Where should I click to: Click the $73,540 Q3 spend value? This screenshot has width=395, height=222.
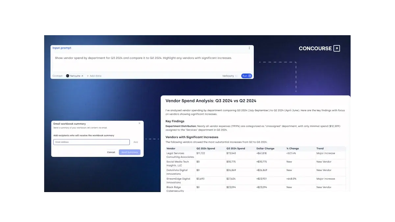[231, 153]
